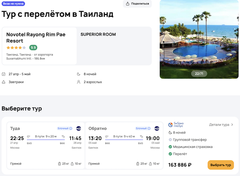The height and width of the screenshot is (176, 240).
Task: Click info icon on Обратно Блочный badge
Action: 150,128
